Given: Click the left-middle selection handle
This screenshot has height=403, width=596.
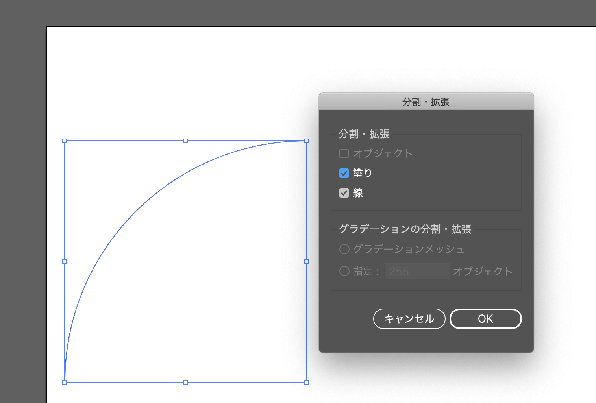Looking at the screenshot, I should (x=65, y=261).
